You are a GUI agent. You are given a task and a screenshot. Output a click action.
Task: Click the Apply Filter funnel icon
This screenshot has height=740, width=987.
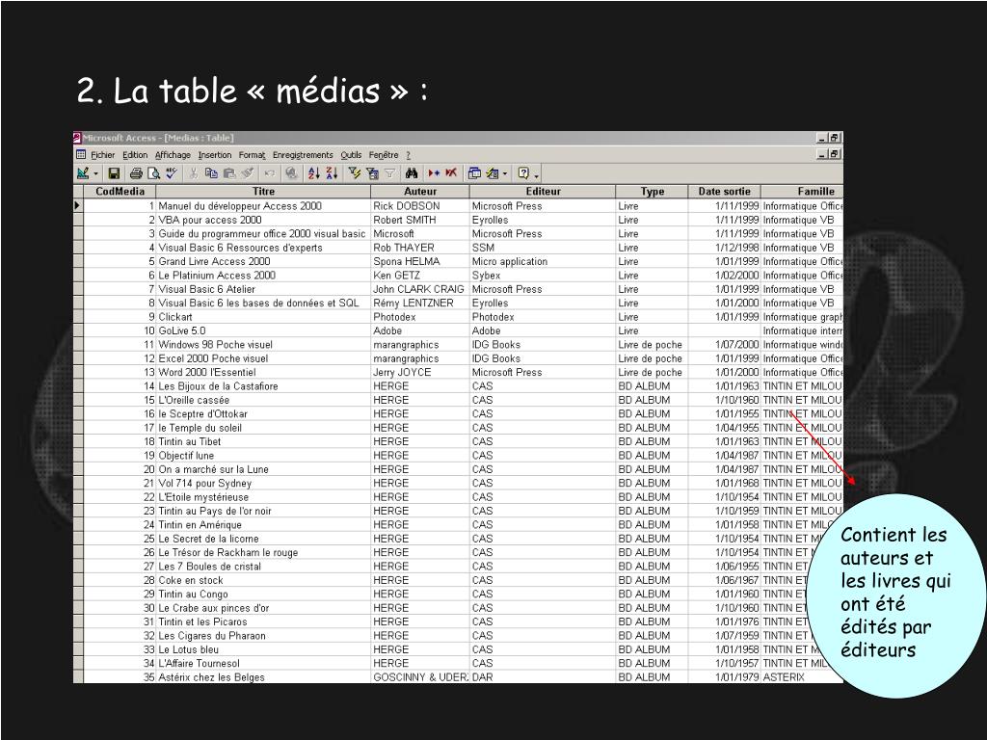point(389,173)
